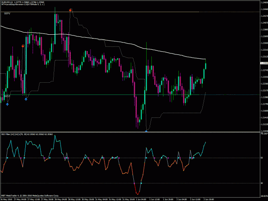Click the red sell arrow near WPV line
268x201 pixels.
pyautogui.click(x=70, y=10)
